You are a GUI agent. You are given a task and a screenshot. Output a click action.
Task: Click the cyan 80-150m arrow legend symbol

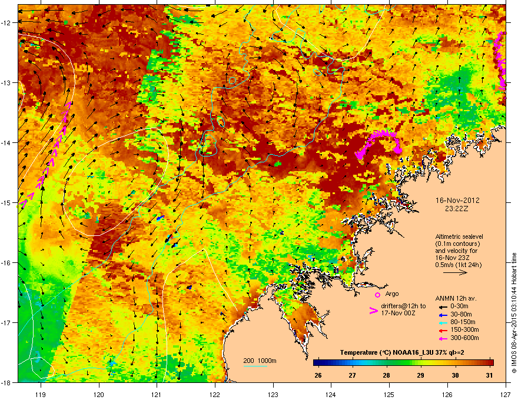443,322
